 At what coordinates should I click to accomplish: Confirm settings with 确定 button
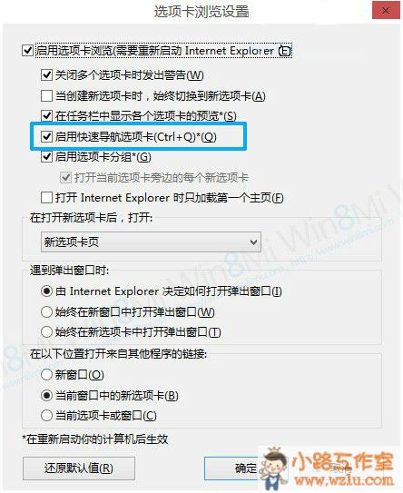coord(246,468)
